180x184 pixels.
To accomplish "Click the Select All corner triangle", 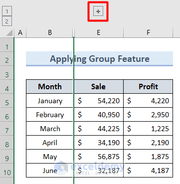I will [x=9, y=33].
